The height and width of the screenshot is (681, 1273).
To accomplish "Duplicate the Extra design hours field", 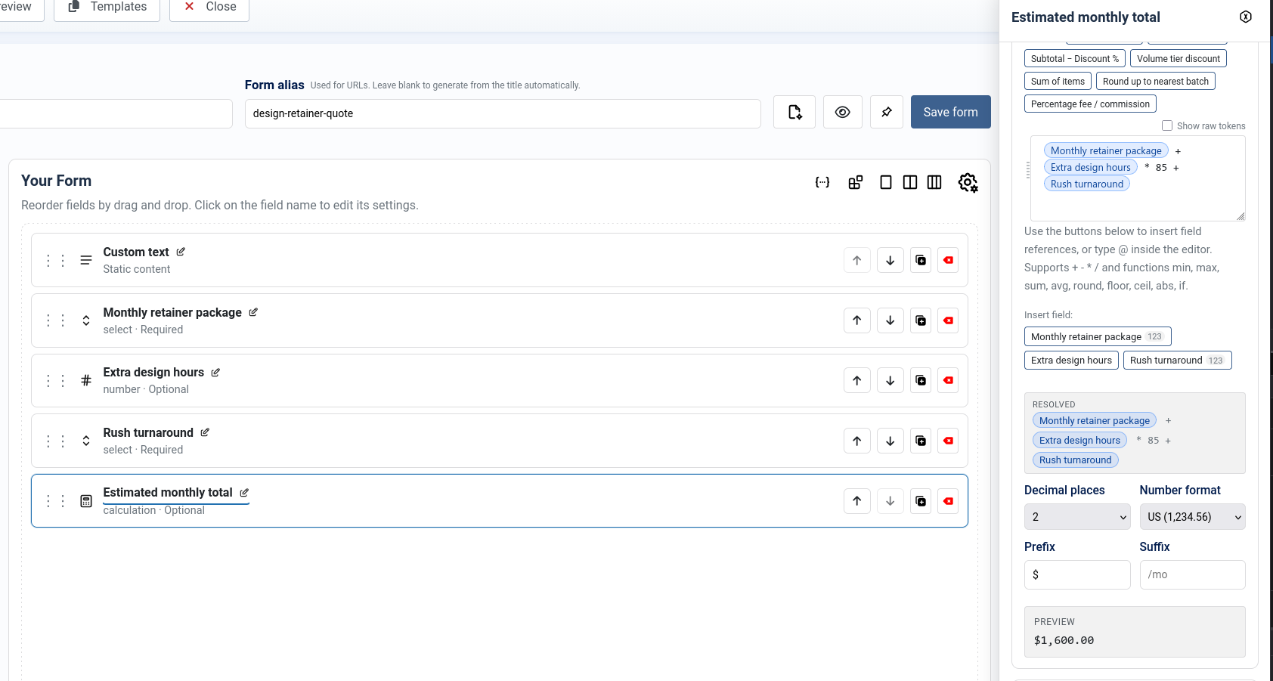I will [x=921, y=380].
